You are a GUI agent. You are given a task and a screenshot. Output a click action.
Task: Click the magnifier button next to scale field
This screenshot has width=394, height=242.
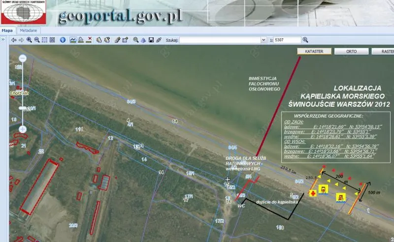tap(305, 40)
